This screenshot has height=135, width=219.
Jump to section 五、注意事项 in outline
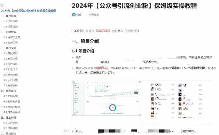pos(8,118)
